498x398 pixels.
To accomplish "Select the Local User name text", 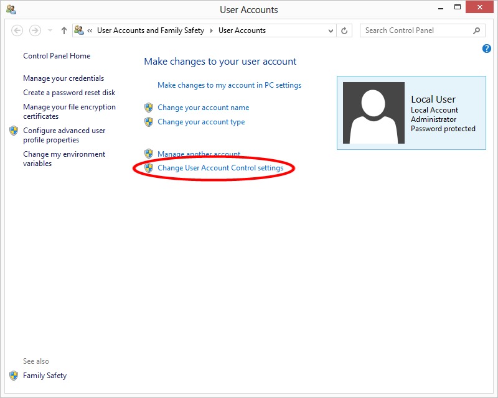I will 433,99.
